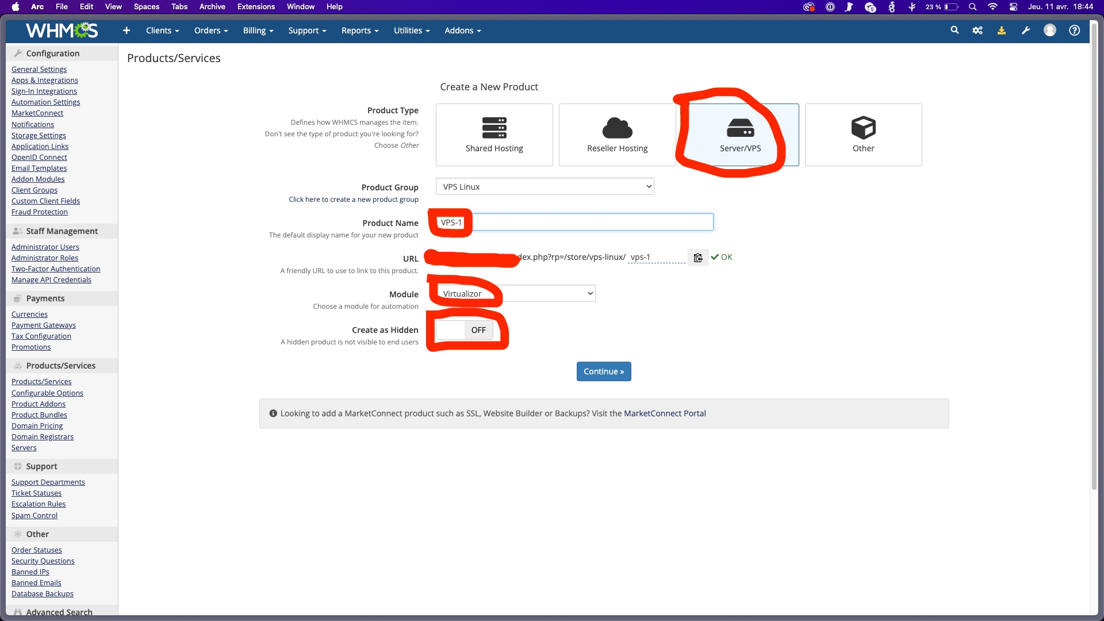Click the yellow download updates icon

1002,30
